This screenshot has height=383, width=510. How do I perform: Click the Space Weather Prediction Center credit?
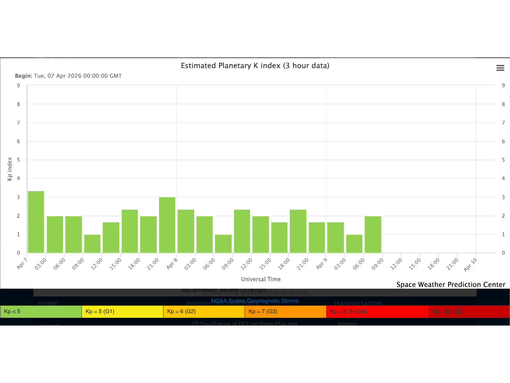point(450,285)
